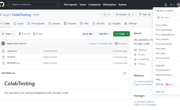Click Go to file button
The height and width of the screenshot is (110, 180).
(88, 34)
